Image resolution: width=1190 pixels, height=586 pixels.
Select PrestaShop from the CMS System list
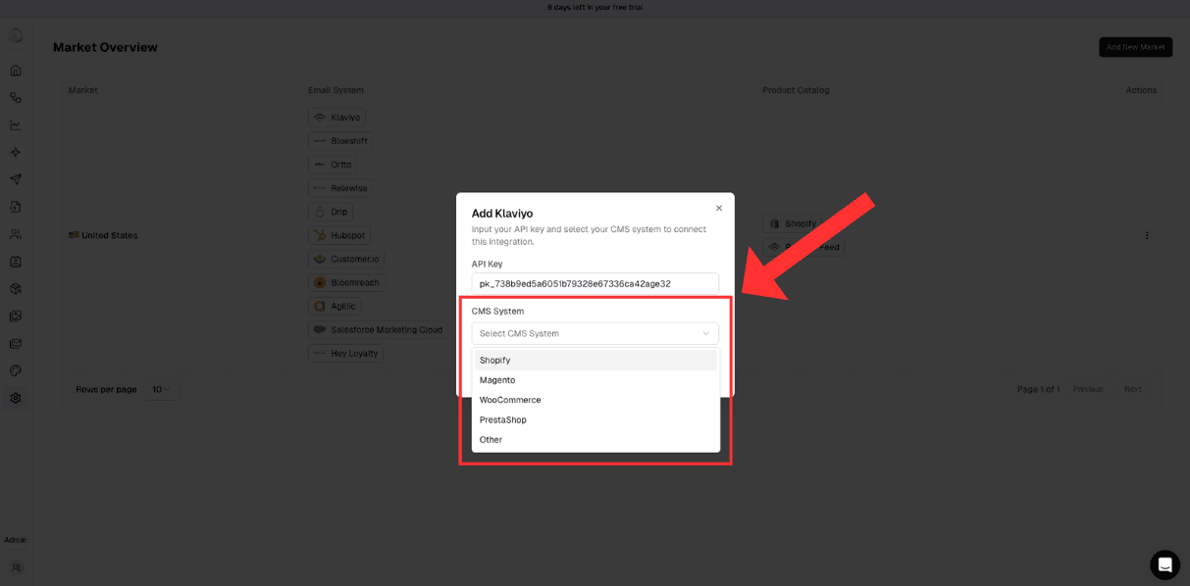(x=595, y=419)
